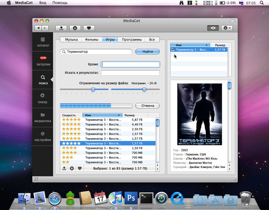Open Time Machine from the dock

(161, 198)
